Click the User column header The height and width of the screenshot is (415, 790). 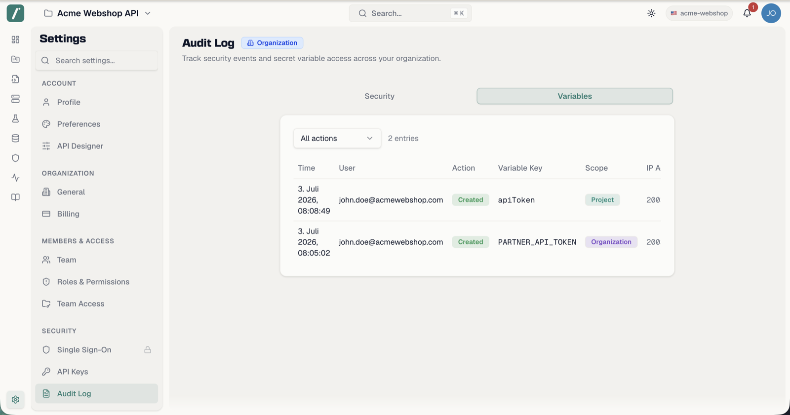(x=347, y=168)
